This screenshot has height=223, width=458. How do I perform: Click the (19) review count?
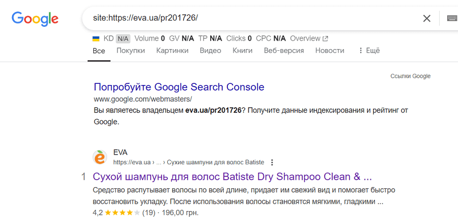click(x=149, y=213)
